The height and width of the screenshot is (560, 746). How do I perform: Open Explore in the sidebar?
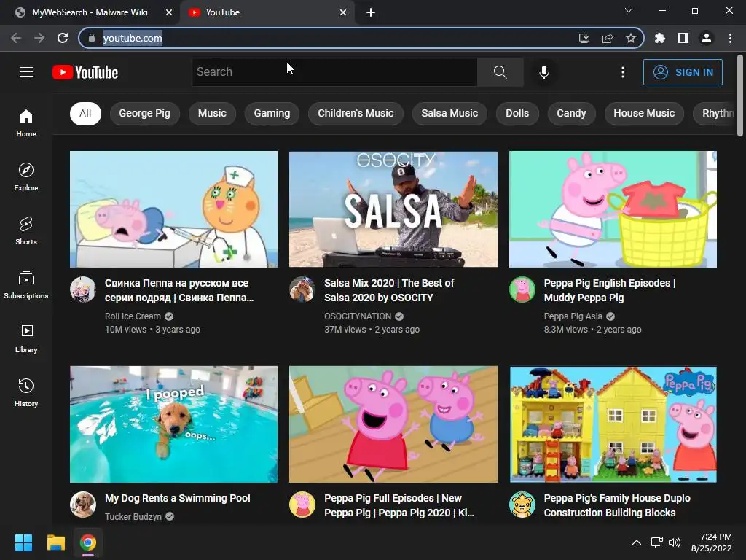pyautogui.click(x=26, y=177)
